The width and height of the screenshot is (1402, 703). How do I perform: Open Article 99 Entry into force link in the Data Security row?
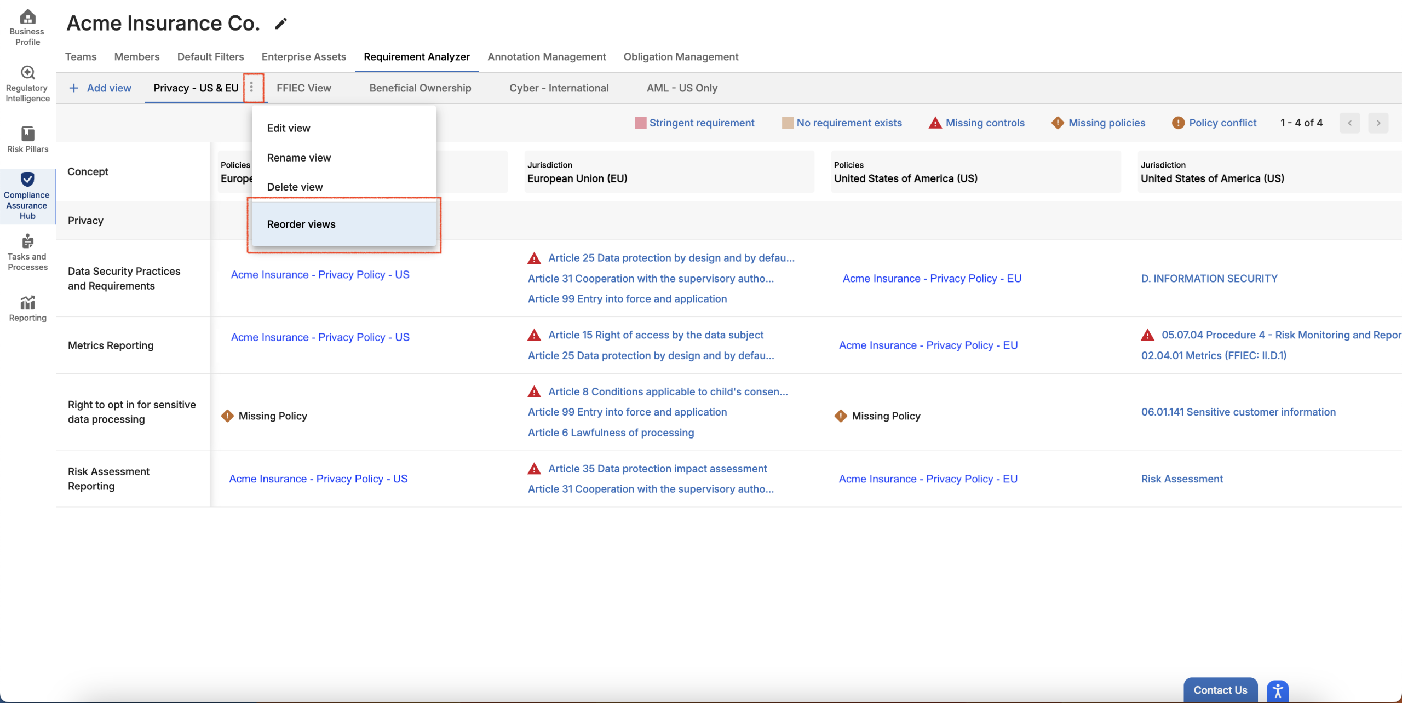point(628,298)
